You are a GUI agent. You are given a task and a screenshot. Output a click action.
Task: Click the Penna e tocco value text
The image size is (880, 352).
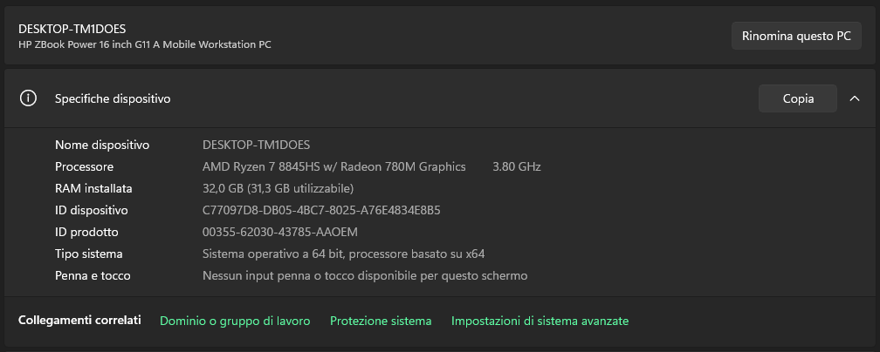tap(365, 275)
